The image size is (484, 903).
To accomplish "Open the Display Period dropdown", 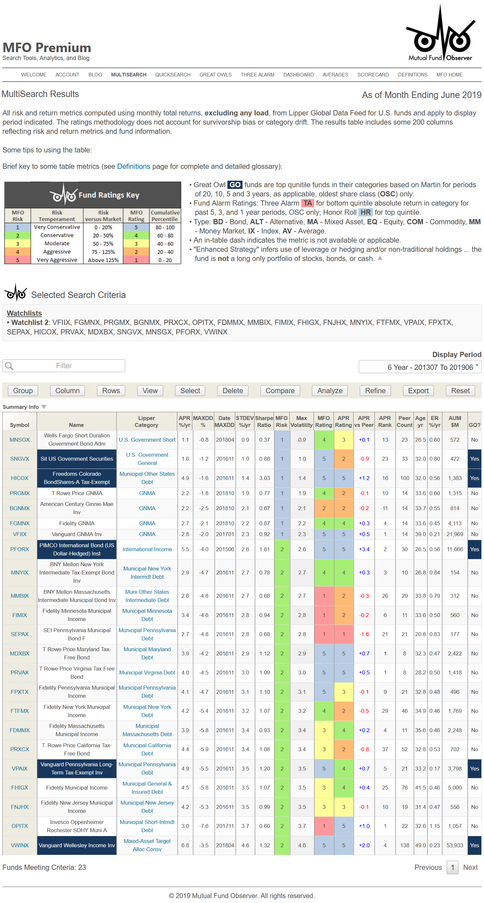I will (x=419, y=367).
